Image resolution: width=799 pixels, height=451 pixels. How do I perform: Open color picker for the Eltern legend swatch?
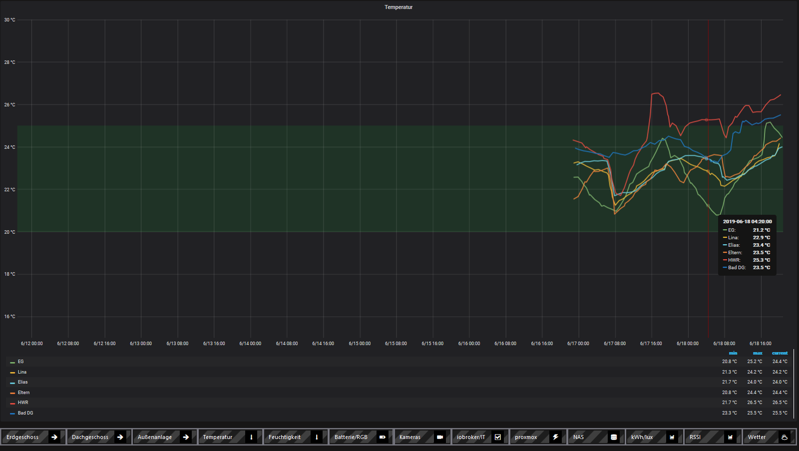pyautogui.click(x=12, y=393)
